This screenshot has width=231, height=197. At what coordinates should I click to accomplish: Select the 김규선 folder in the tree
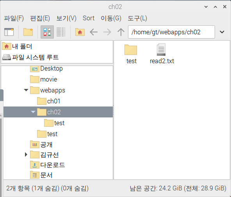pyautogui.click(x=50, y=155)
